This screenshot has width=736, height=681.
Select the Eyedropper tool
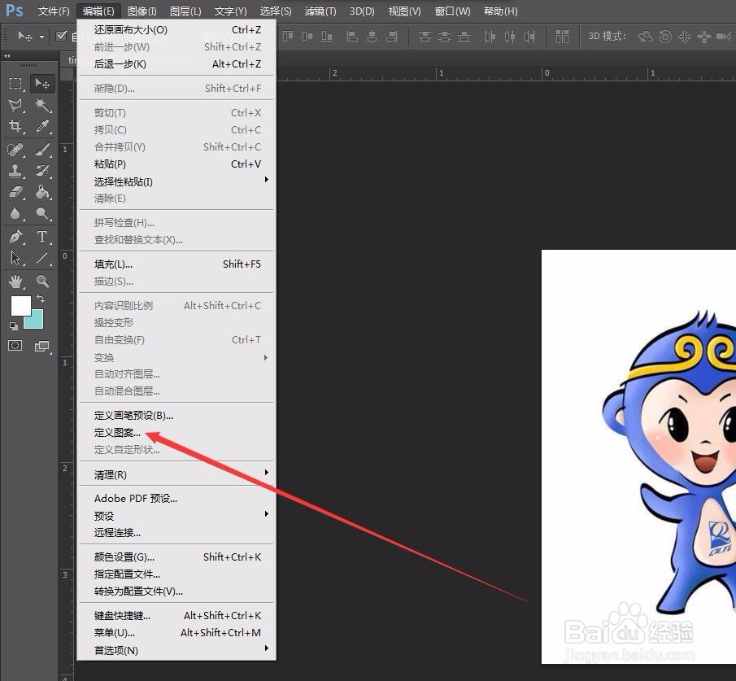42,126
